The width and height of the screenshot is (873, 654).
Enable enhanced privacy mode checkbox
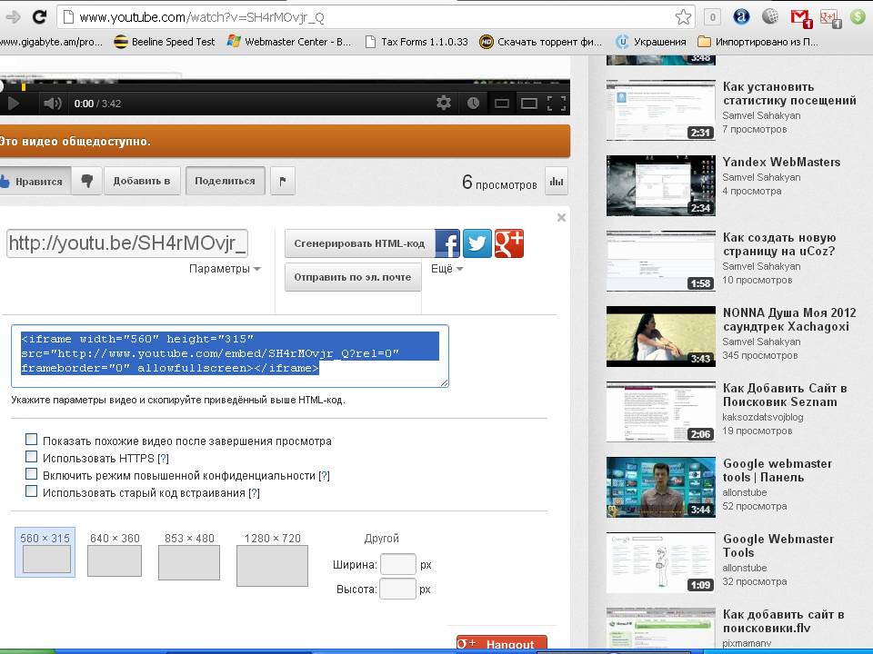(x=31, y=474)
